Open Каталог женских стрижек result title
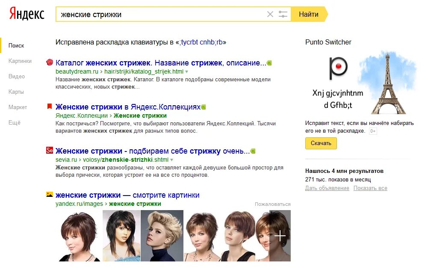 [x=161, y=63]
